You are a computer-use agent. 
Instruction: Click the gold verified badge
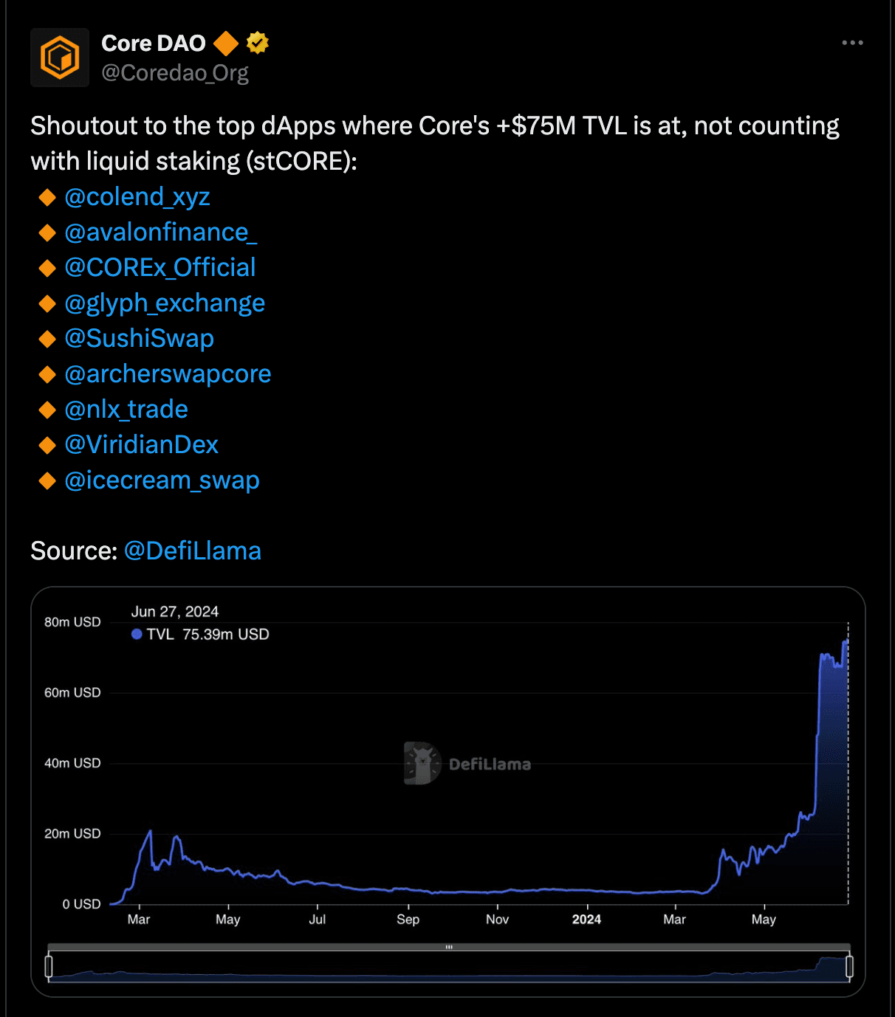257,43
